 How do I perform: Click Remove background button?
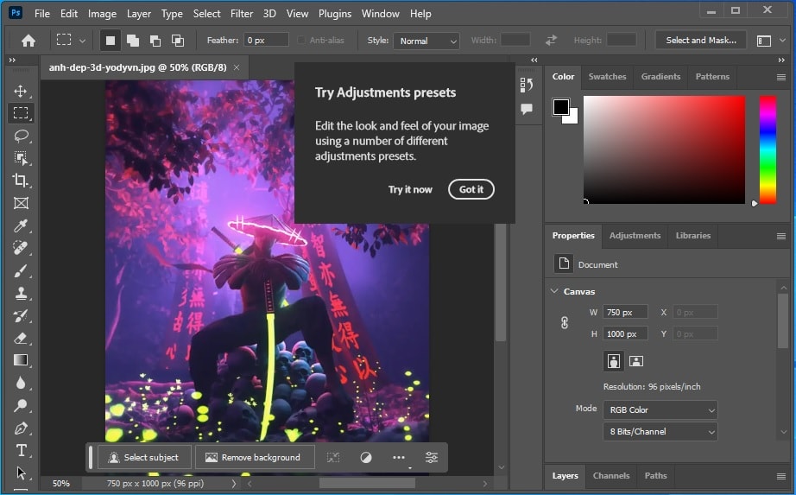(255, 457)
